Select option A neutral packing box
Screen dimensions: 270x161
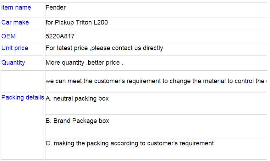[x=77, y=98]
